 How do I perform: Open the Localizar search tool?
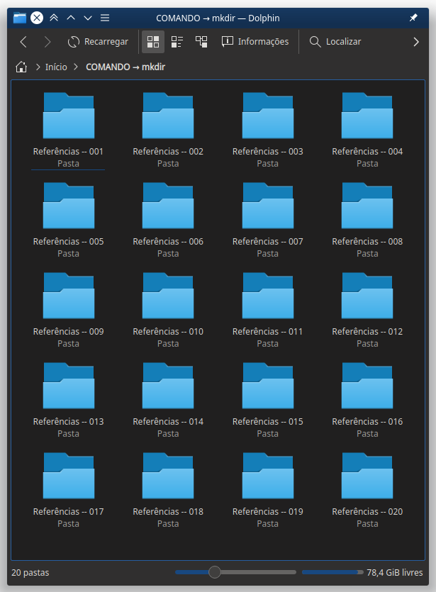coord(335,42)
